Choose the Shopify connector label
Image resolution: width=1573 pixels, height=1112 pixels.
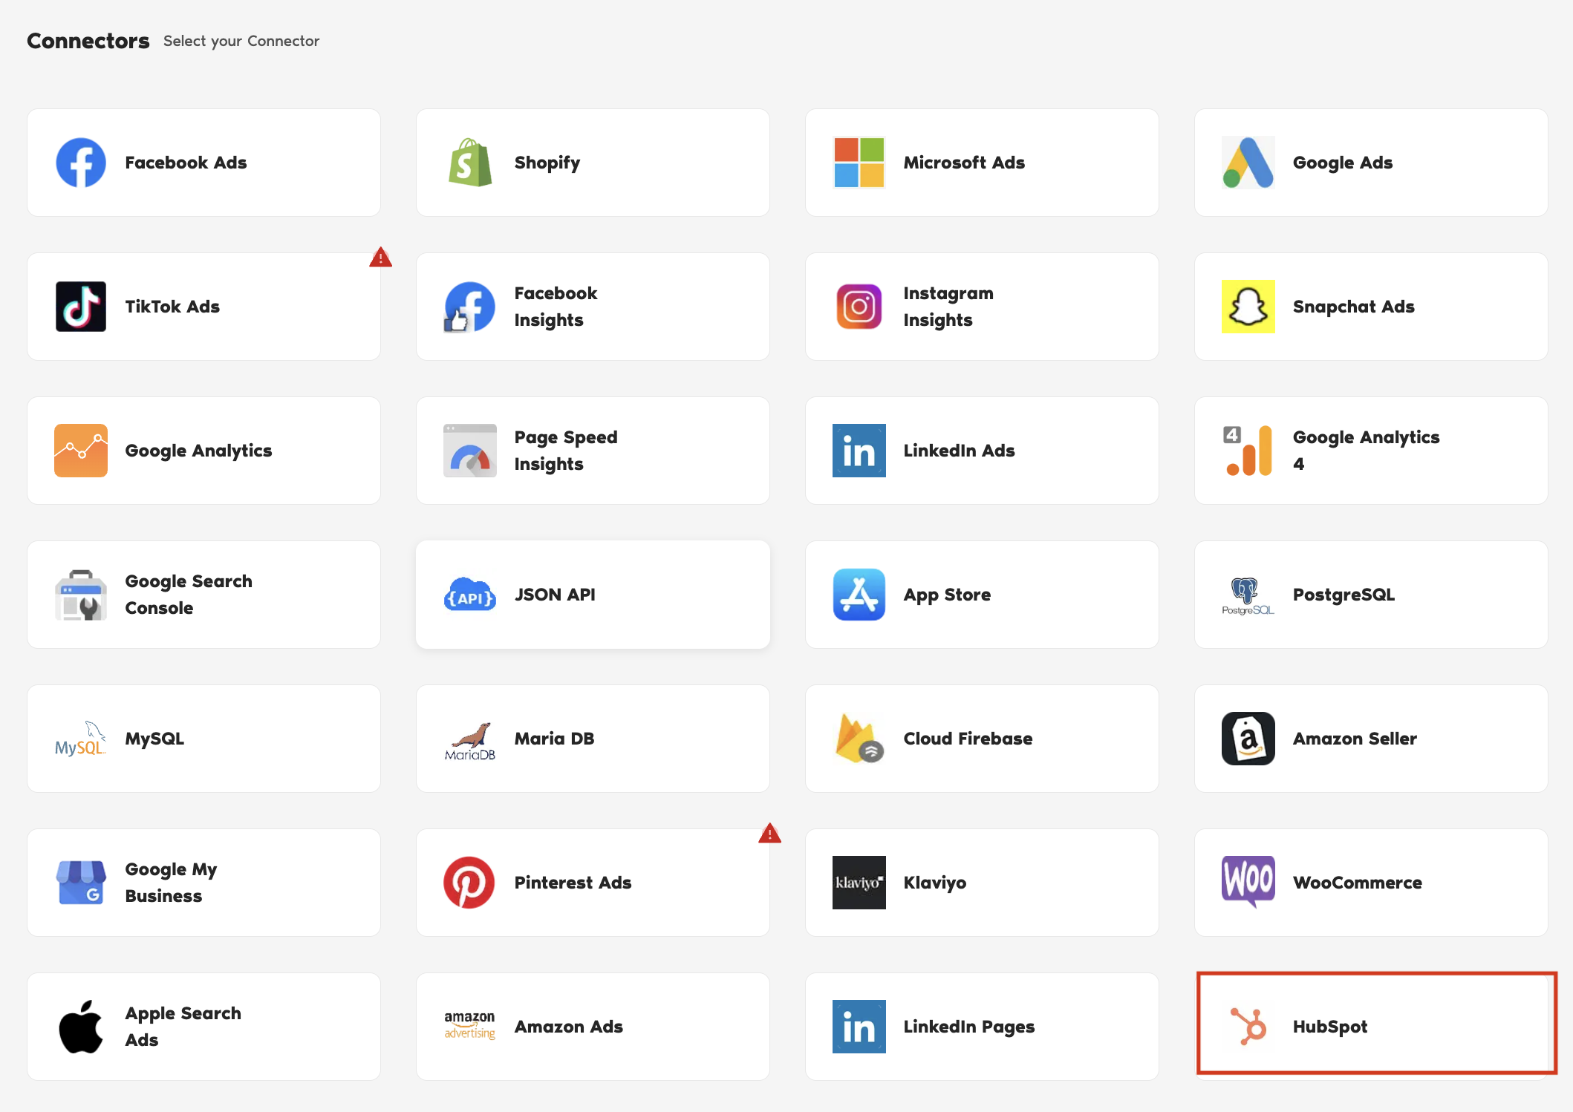547,163
